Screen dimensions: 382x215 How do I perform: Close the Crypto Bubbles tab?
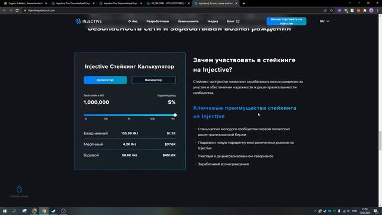[x=46, y=4]
